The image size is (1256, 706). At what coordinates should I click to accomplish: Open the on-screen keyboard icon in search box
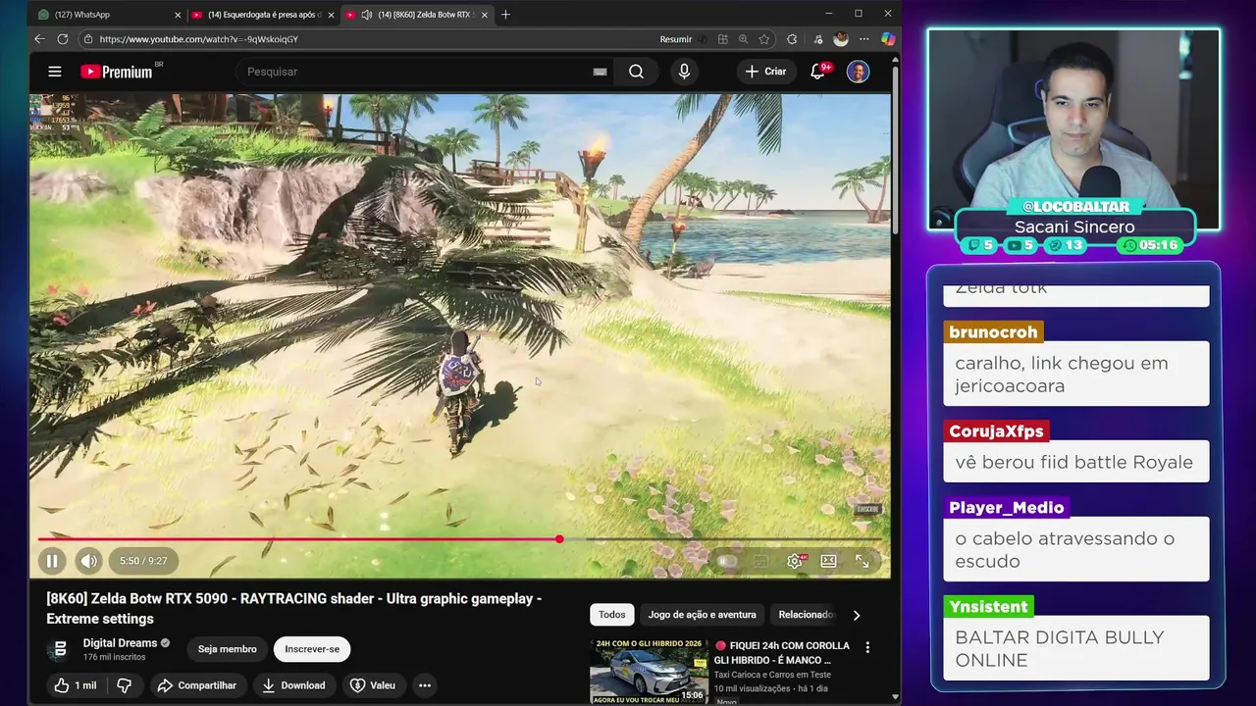[600, 72]
